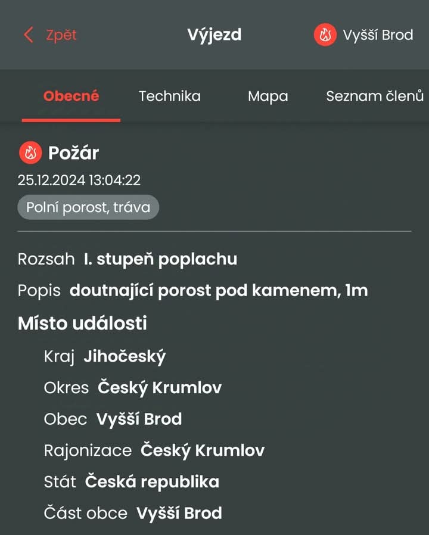Viewport: 429px width, 535px height.
Task: Tap the Požár incident heading
Action: [x=73, y=153]
